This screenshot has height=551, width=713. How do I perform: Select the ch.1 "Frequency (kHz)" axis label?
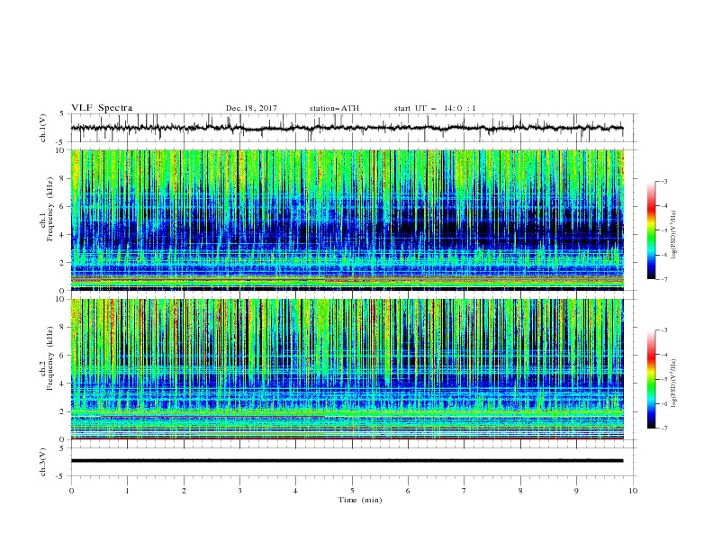[x=50, y=209]
